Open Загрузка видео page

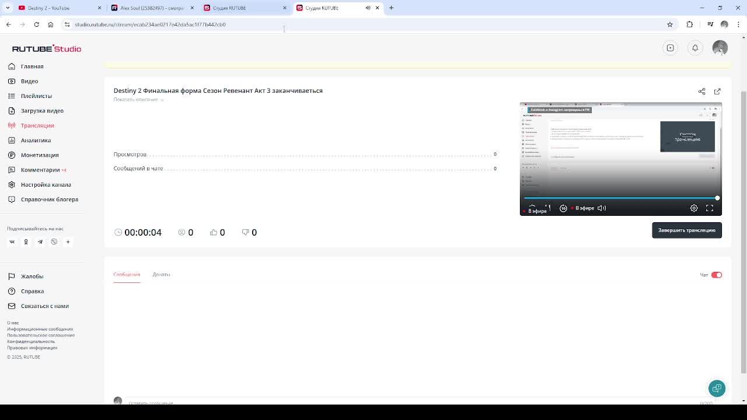[x=42, y=111]
